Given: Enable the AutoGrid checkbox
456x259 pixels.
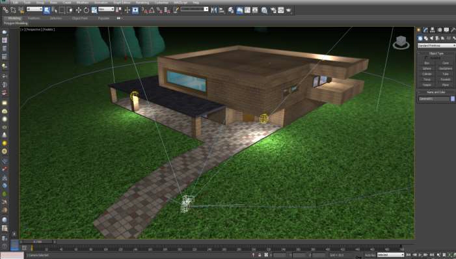Looking at the screenshot, I should point(426,58).
